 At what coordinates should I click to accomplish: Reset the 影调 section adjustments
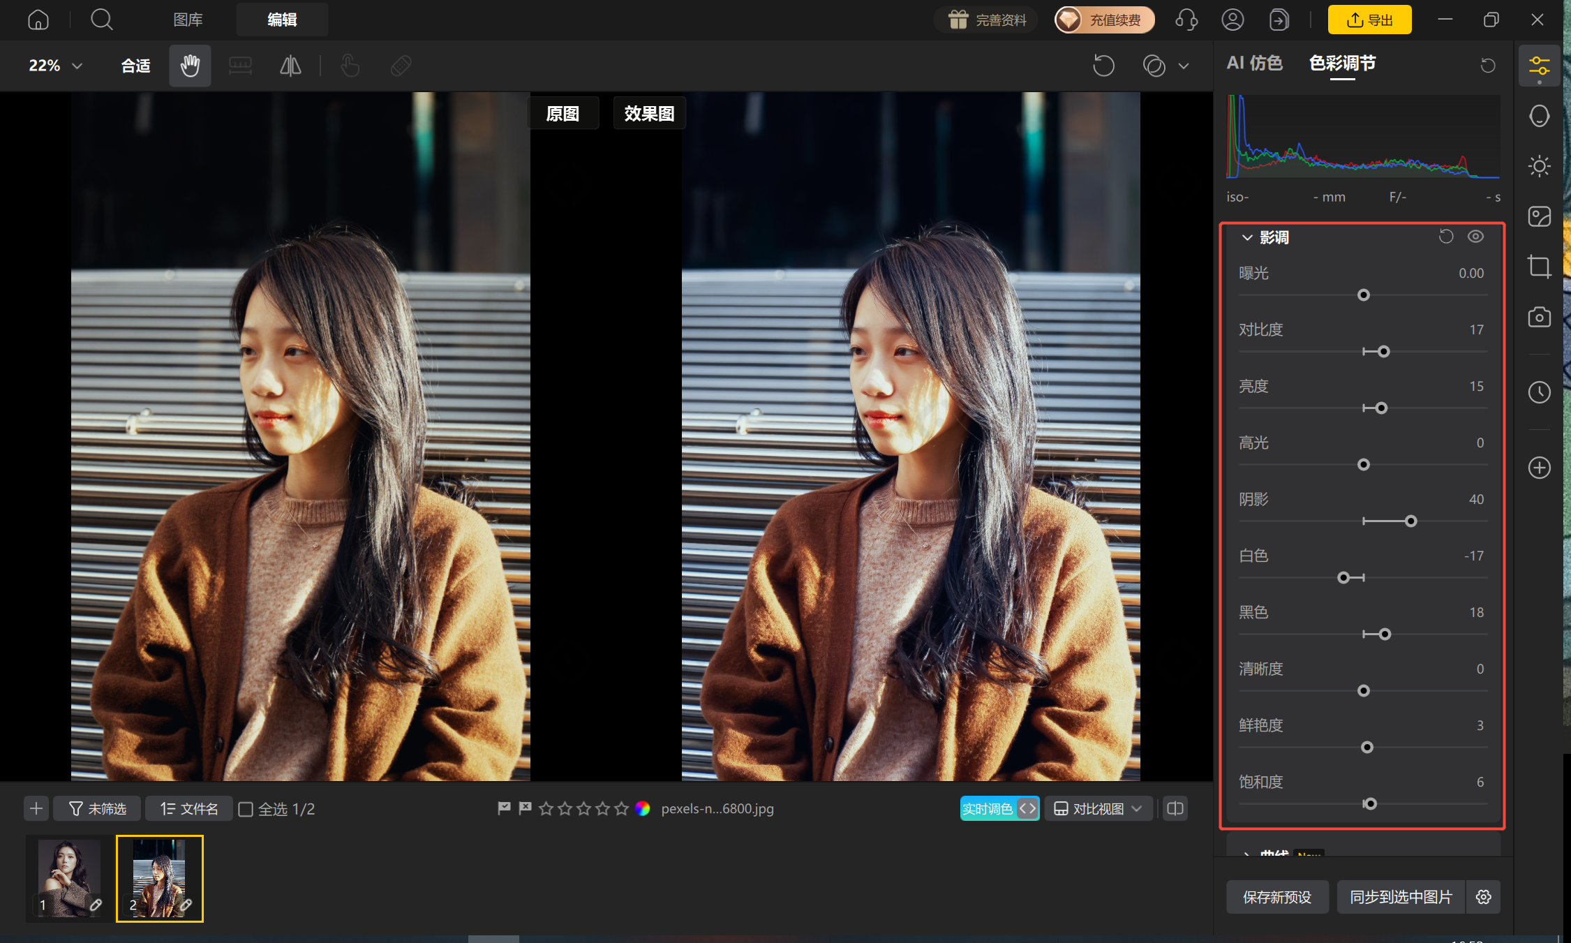pos(1446,237)
